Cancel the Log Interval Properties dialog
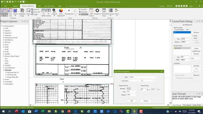203x114 pixels. [x=146, y=101]
